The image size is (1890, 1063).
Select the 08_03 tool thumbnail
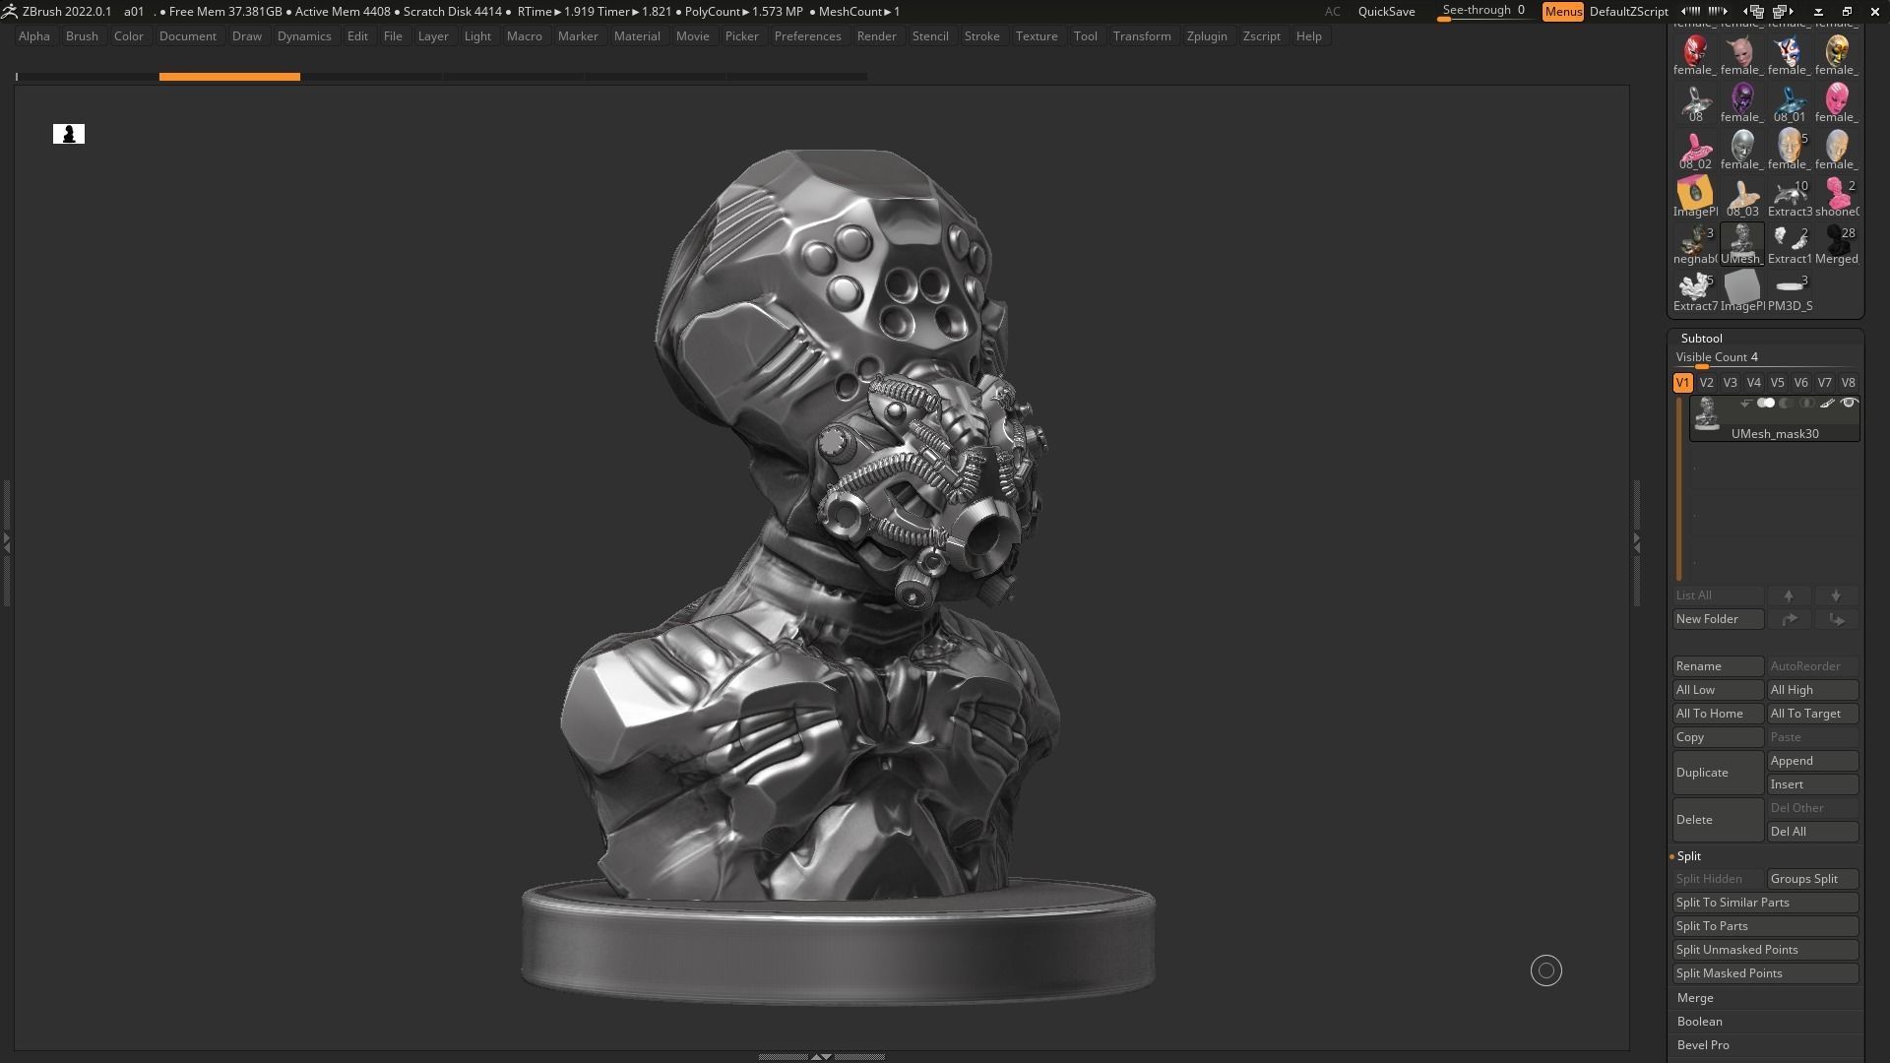[1742, 195]
